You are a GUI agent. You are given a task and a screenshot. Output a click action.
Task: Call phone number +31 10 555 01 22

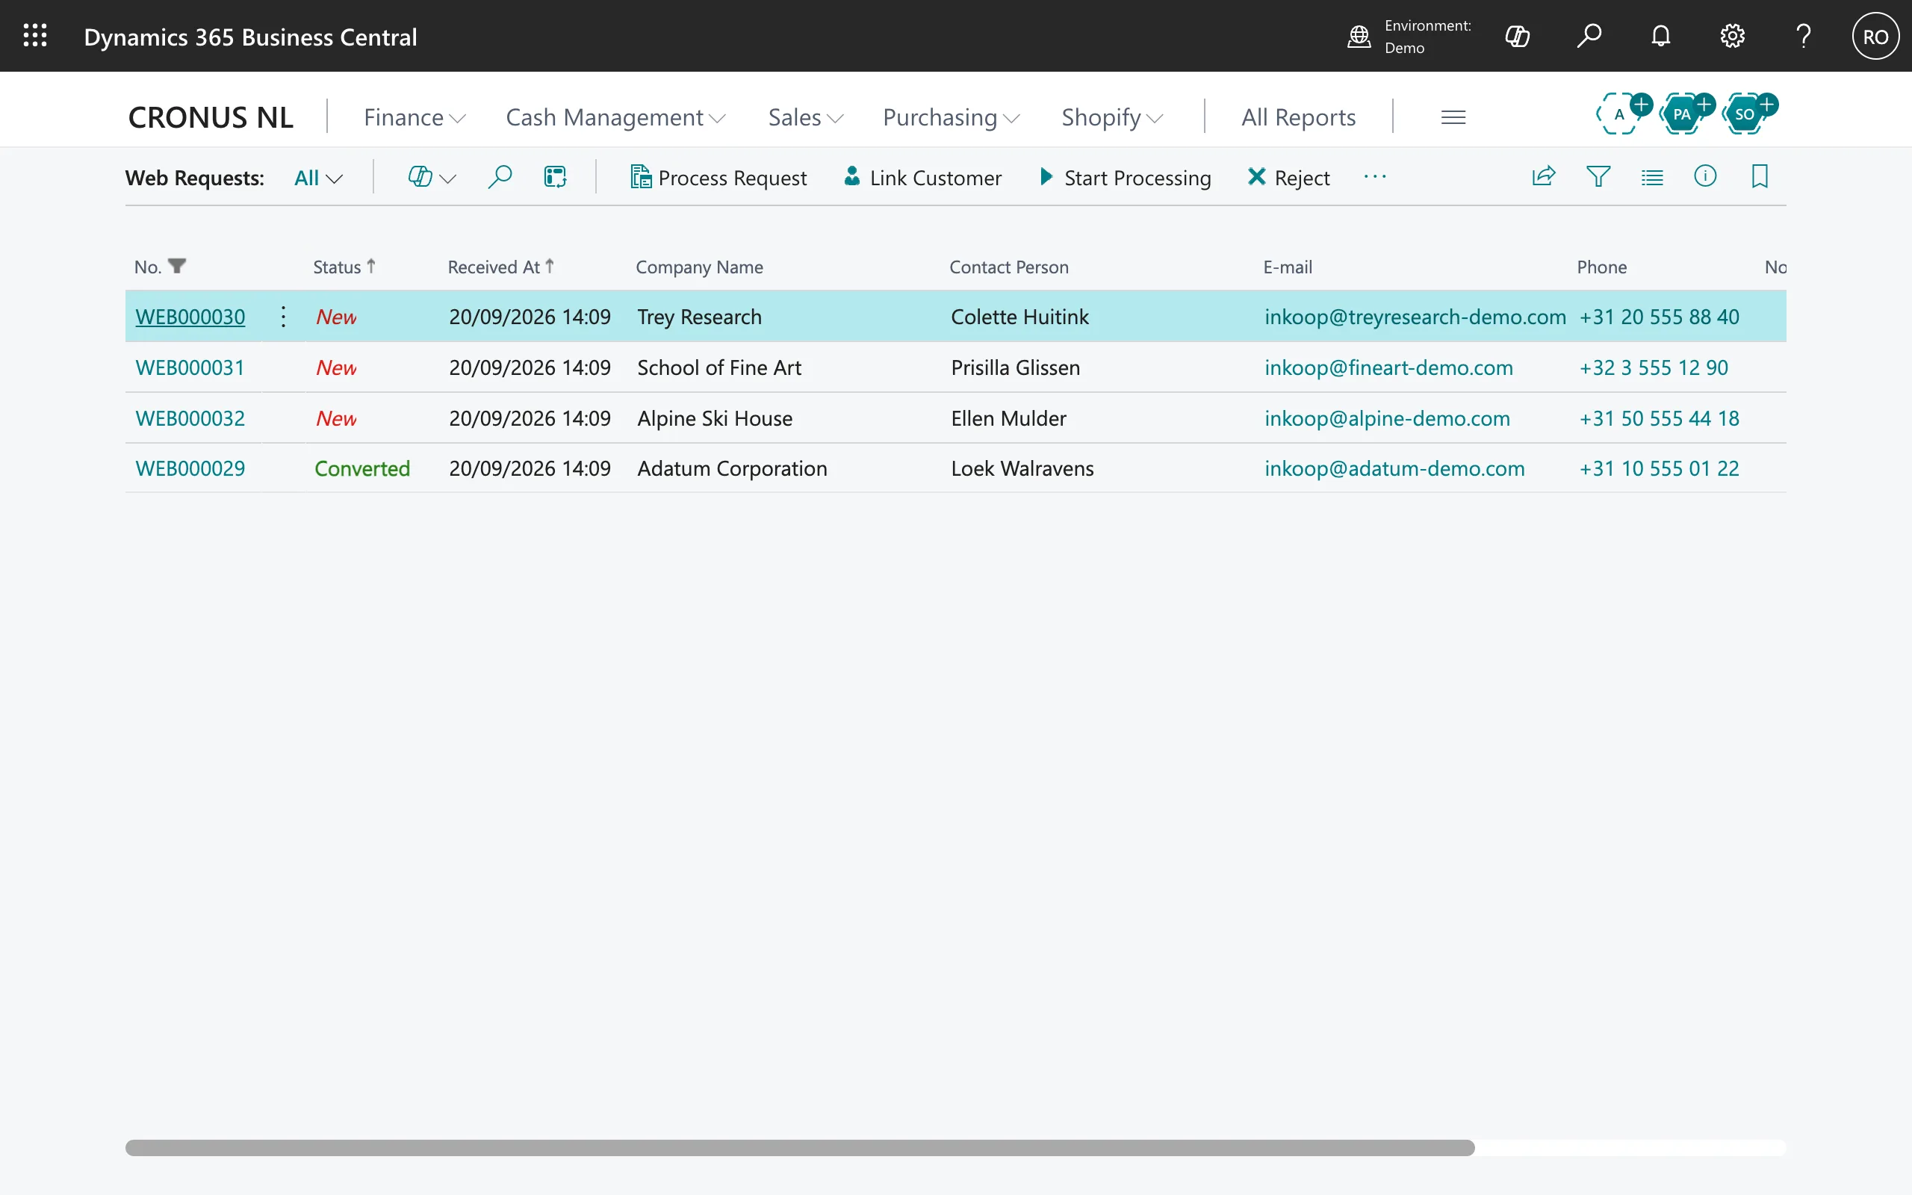point(1659,469)
